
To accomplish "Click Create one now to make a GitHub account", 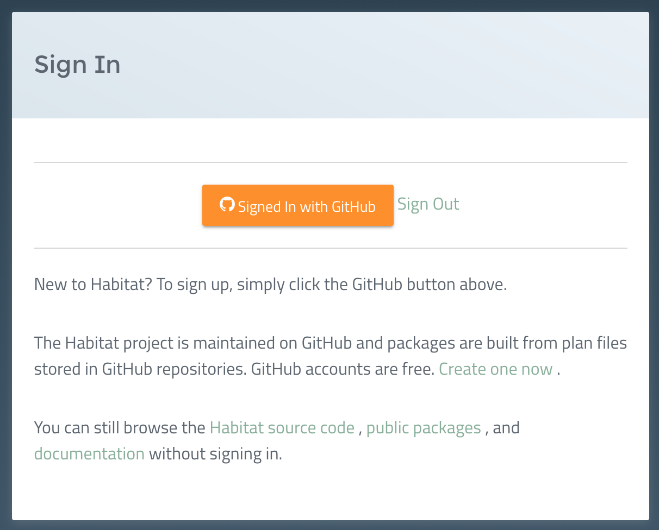I will [x=495, y=369].
